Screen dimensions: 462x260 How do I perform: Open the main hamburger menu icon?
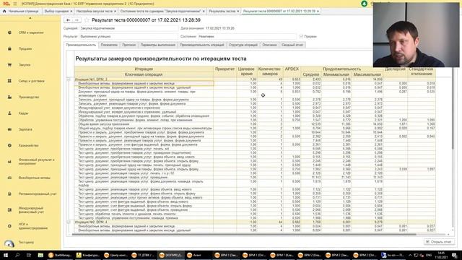point(15,4)
